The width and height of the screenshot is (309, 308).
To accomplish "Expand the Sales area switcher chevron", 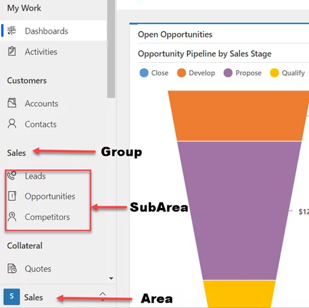I will click(102, 297).
